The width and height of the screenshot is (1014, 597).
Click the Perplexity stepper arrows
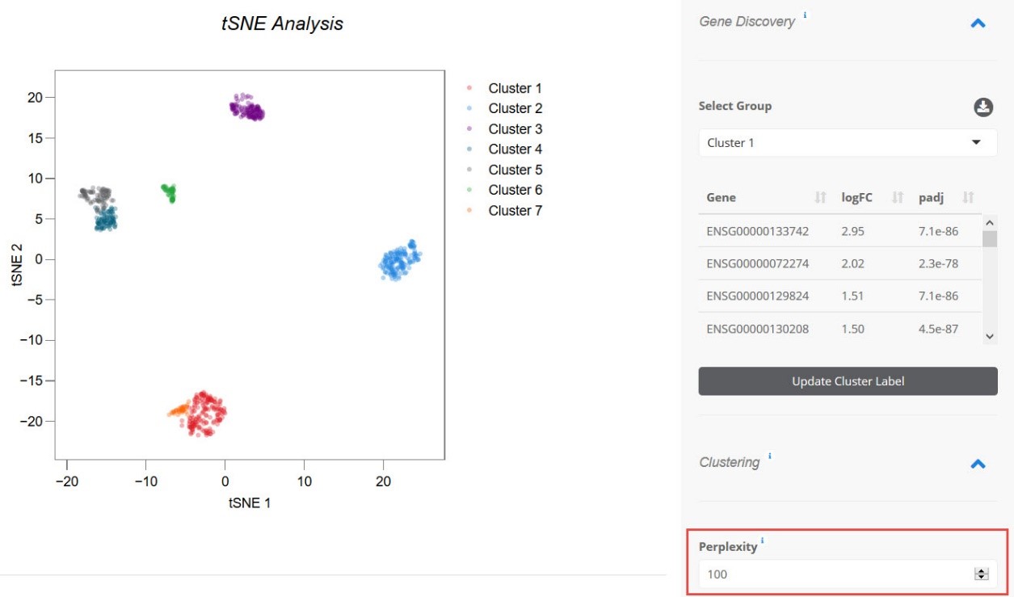pyautogui.click(x=982, y=574)
